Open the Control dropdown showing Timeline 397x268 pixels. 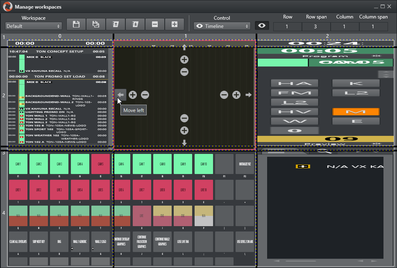pyautogui.click(x=222, y=26)
